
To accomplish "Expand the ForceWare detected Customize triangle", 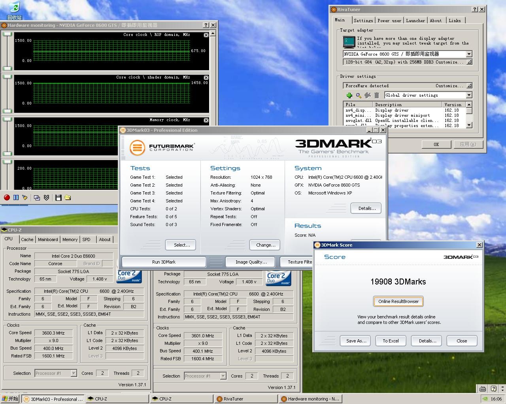I will coord(469,86).
